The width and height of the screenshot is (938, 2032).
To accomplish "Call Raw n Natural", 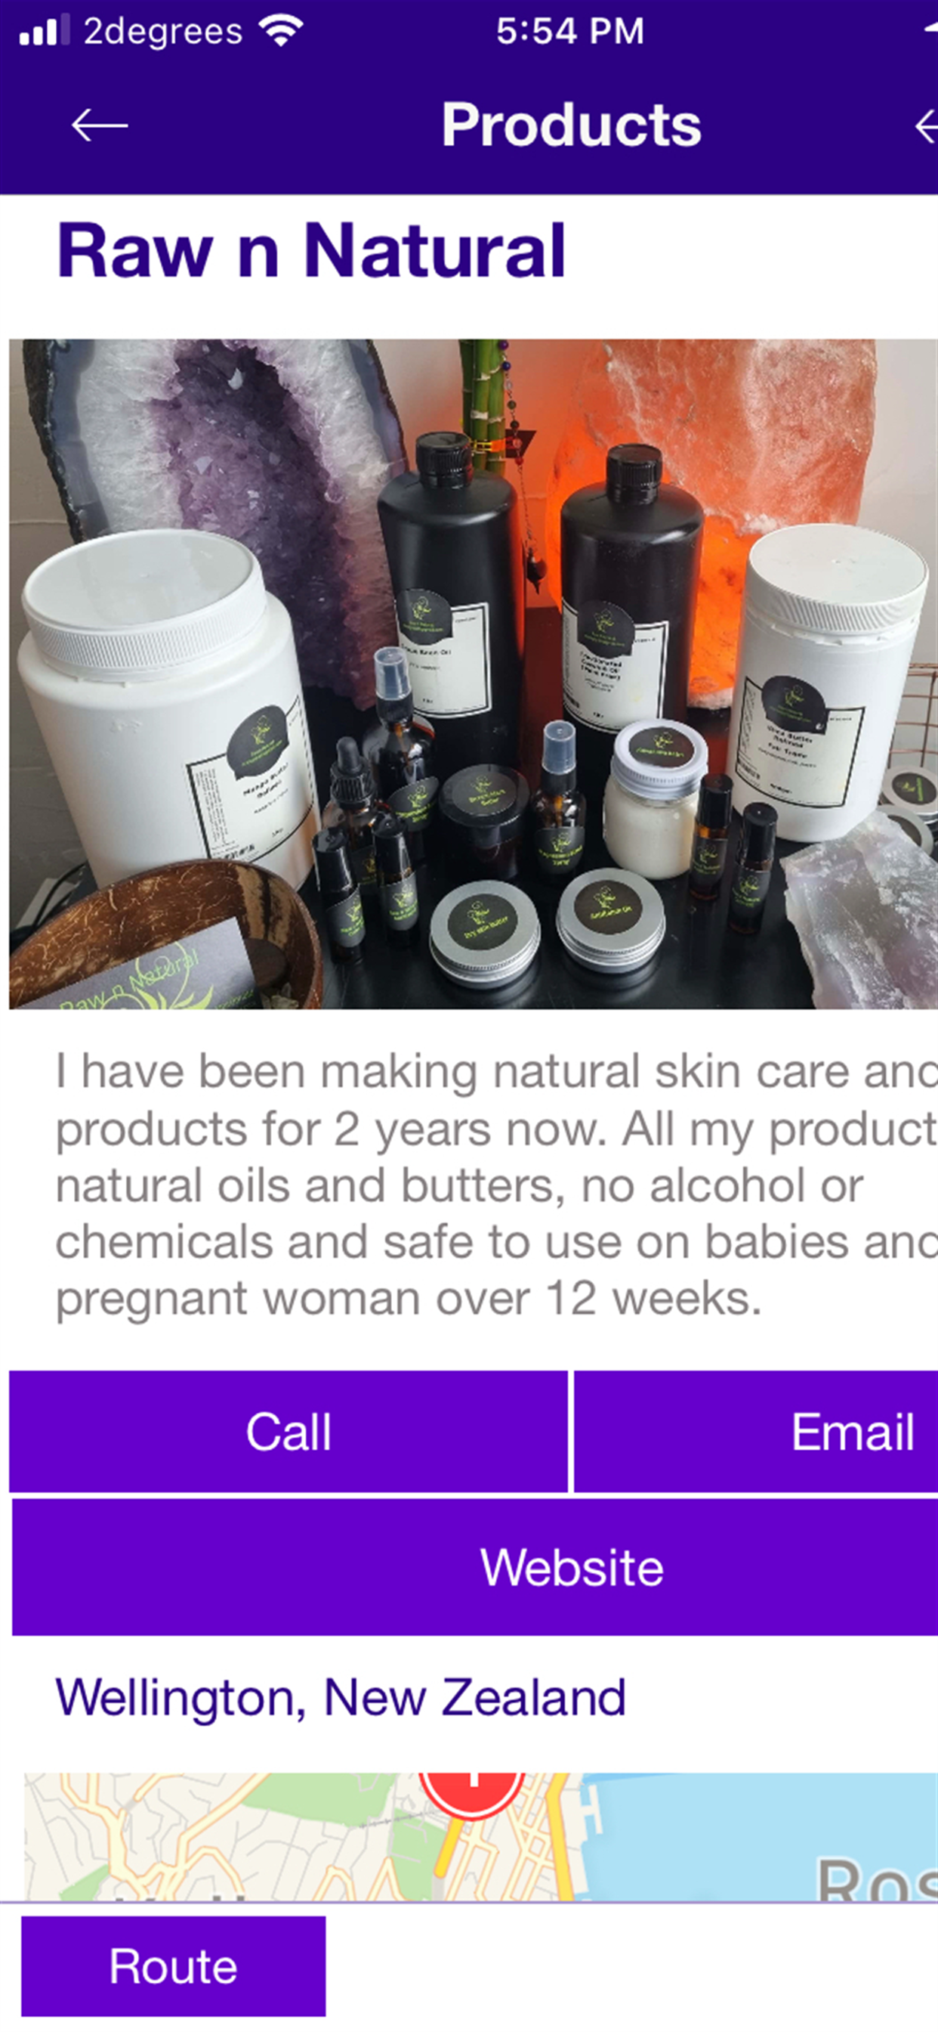I will [288, 1432].
